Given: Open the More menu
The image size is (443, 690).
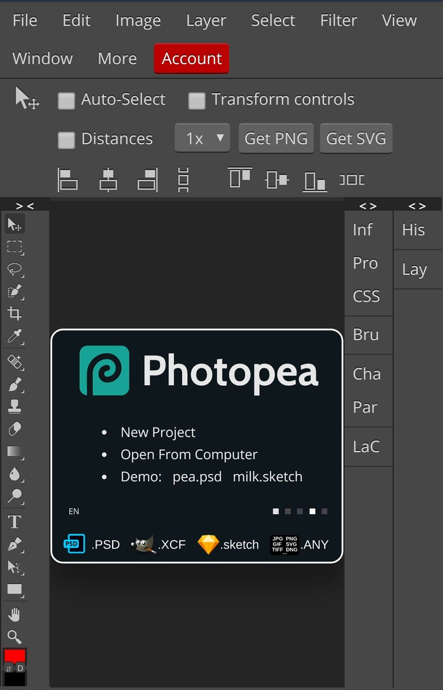Looking at the screenshot, I should 117,58.
